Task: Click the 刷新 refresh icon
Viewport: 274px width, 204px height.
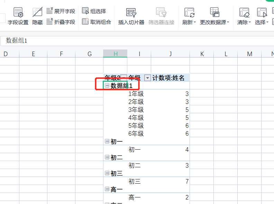Action: pyautogui.click(x=189, y=12)
